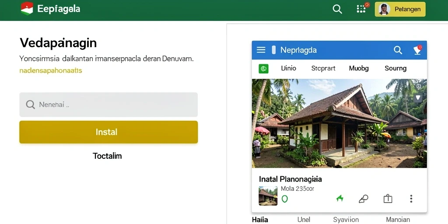Screen dimensions: 448x224
Task: Click the green square icon beside Uinio
Action: click(x=263, y=69)
